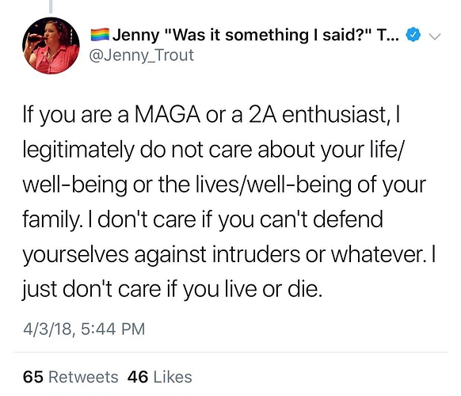Image resolution: width=461 pixels, height=396 pixels.
Task: Expand the tweet options chevron
Action: tap(435, 36)
